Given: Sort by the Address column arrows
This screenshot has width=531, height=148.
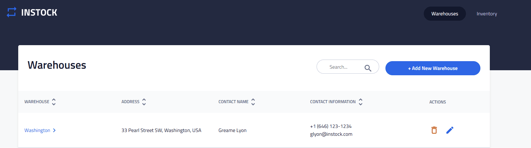Looking at the screenshot, I should coord(144,102).
